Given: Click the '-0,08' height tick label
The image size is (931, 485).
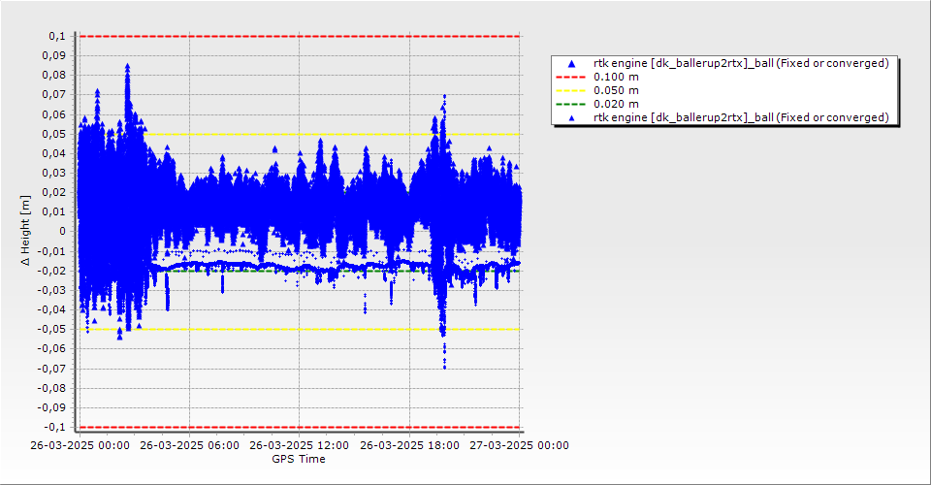Looking at the screenshot, I should point(52,388).
